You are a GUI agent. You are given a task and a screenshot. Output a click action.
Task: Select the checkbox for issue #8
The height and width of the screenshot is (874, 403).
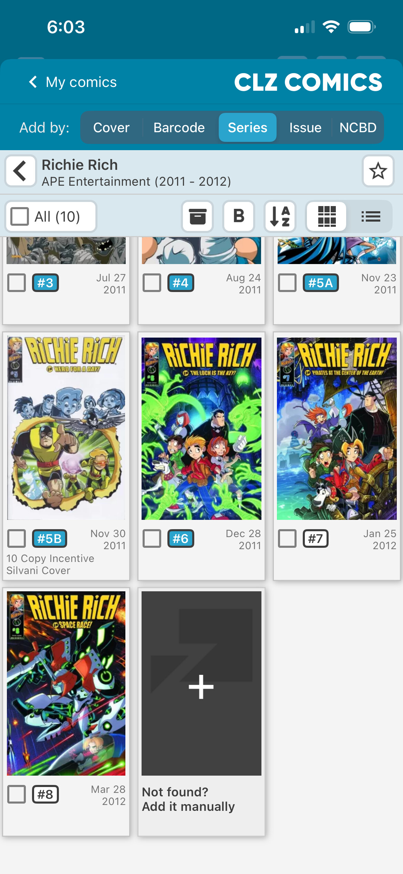(17, 794)
